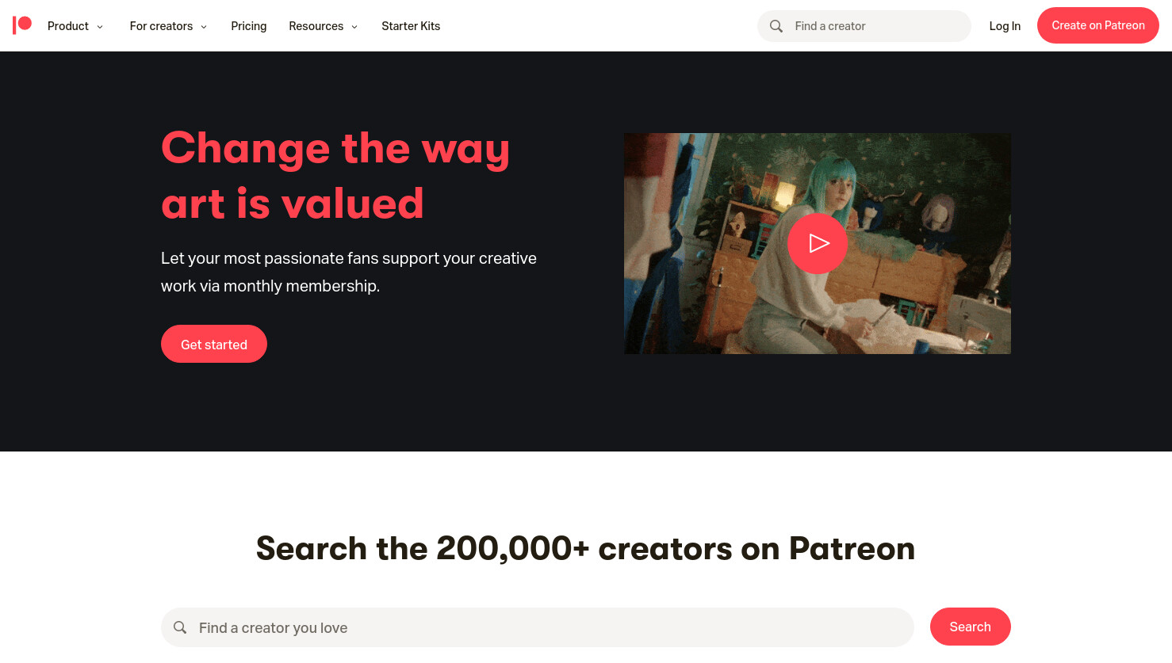The width and height of the screenshot is (1172, 663).
Task: Open the For creators menu label
Action: (x=161, y=26)
